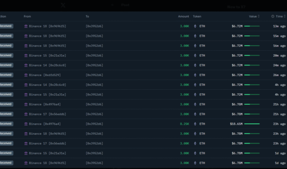Viewport: 287px width, 169px height.
Task: Select the Token column header
Action: click(x=197, y=16)
